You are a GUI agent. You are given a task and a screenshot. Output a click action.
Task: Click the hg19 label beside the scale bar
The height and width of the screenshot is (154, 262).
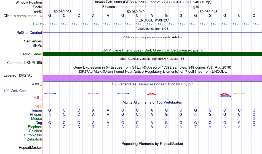pyautogui.click(x=195, y=7)
